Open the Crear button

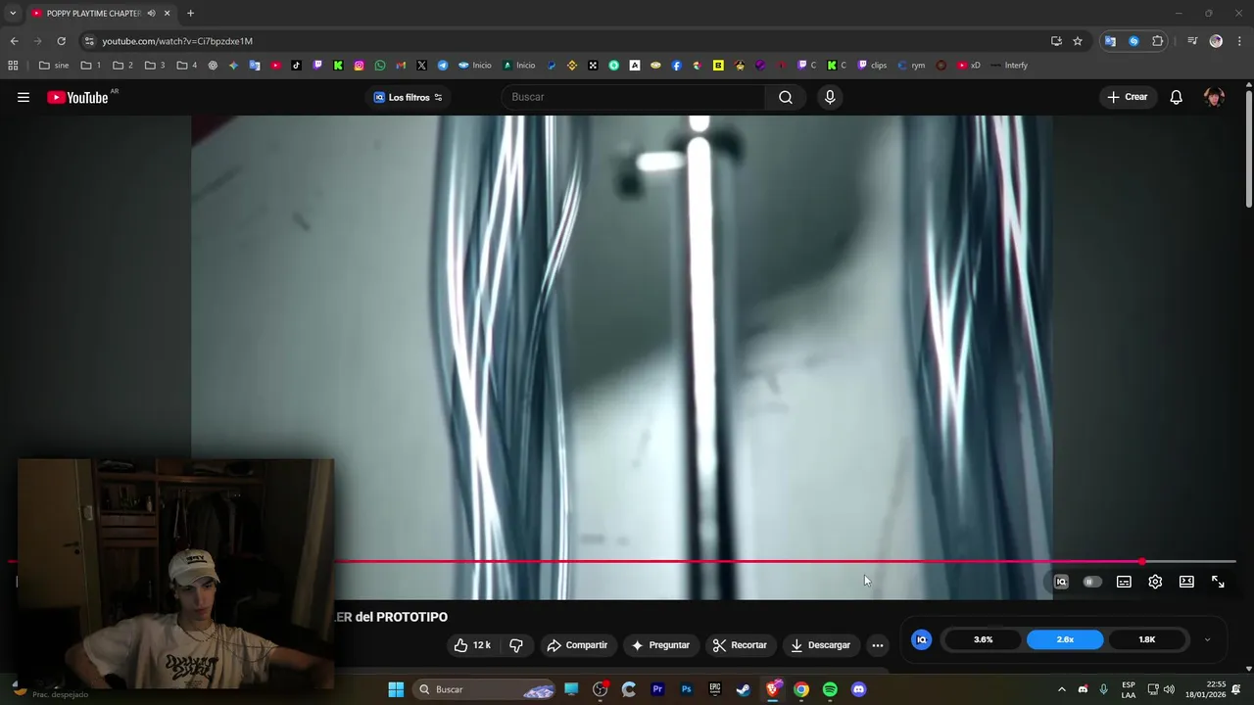click(x=1128, y=97)
